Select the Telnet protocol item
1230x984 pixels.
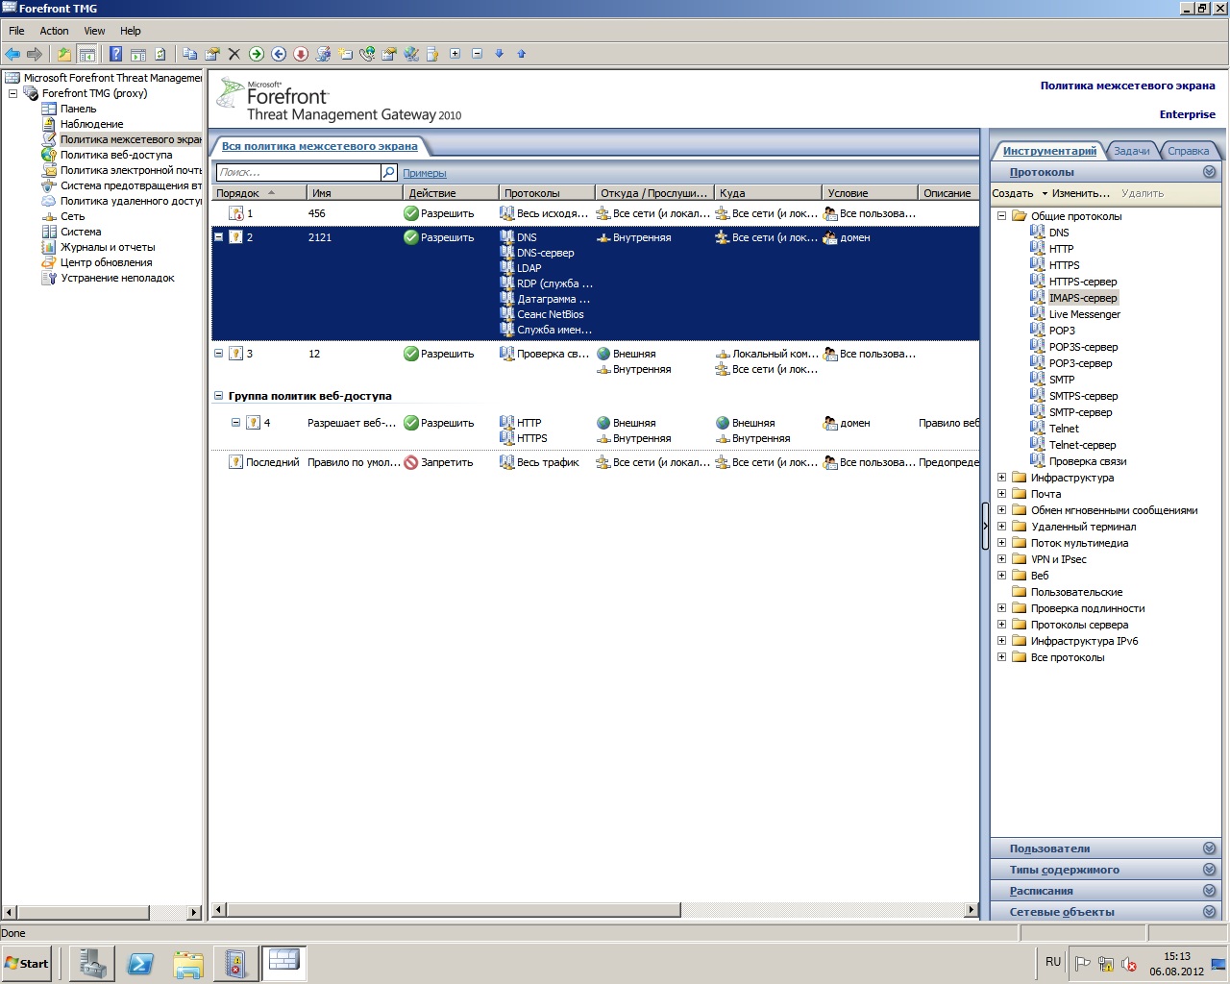click(x=1064, y=429)
